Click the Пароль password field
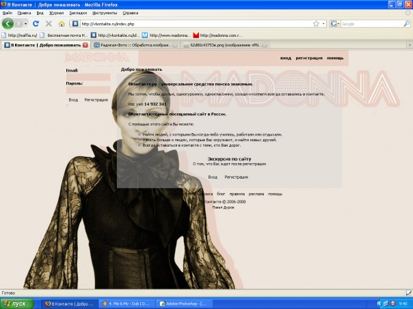 [88, 90]
